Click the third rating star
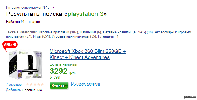The image size is (197, 100). (x=35, y=84)
